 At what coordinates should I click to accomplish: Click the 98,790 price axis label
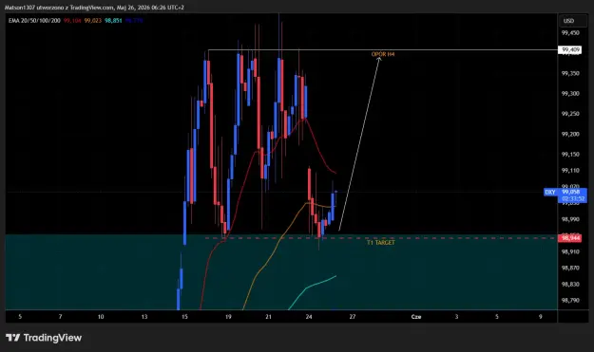pos(570,300)
